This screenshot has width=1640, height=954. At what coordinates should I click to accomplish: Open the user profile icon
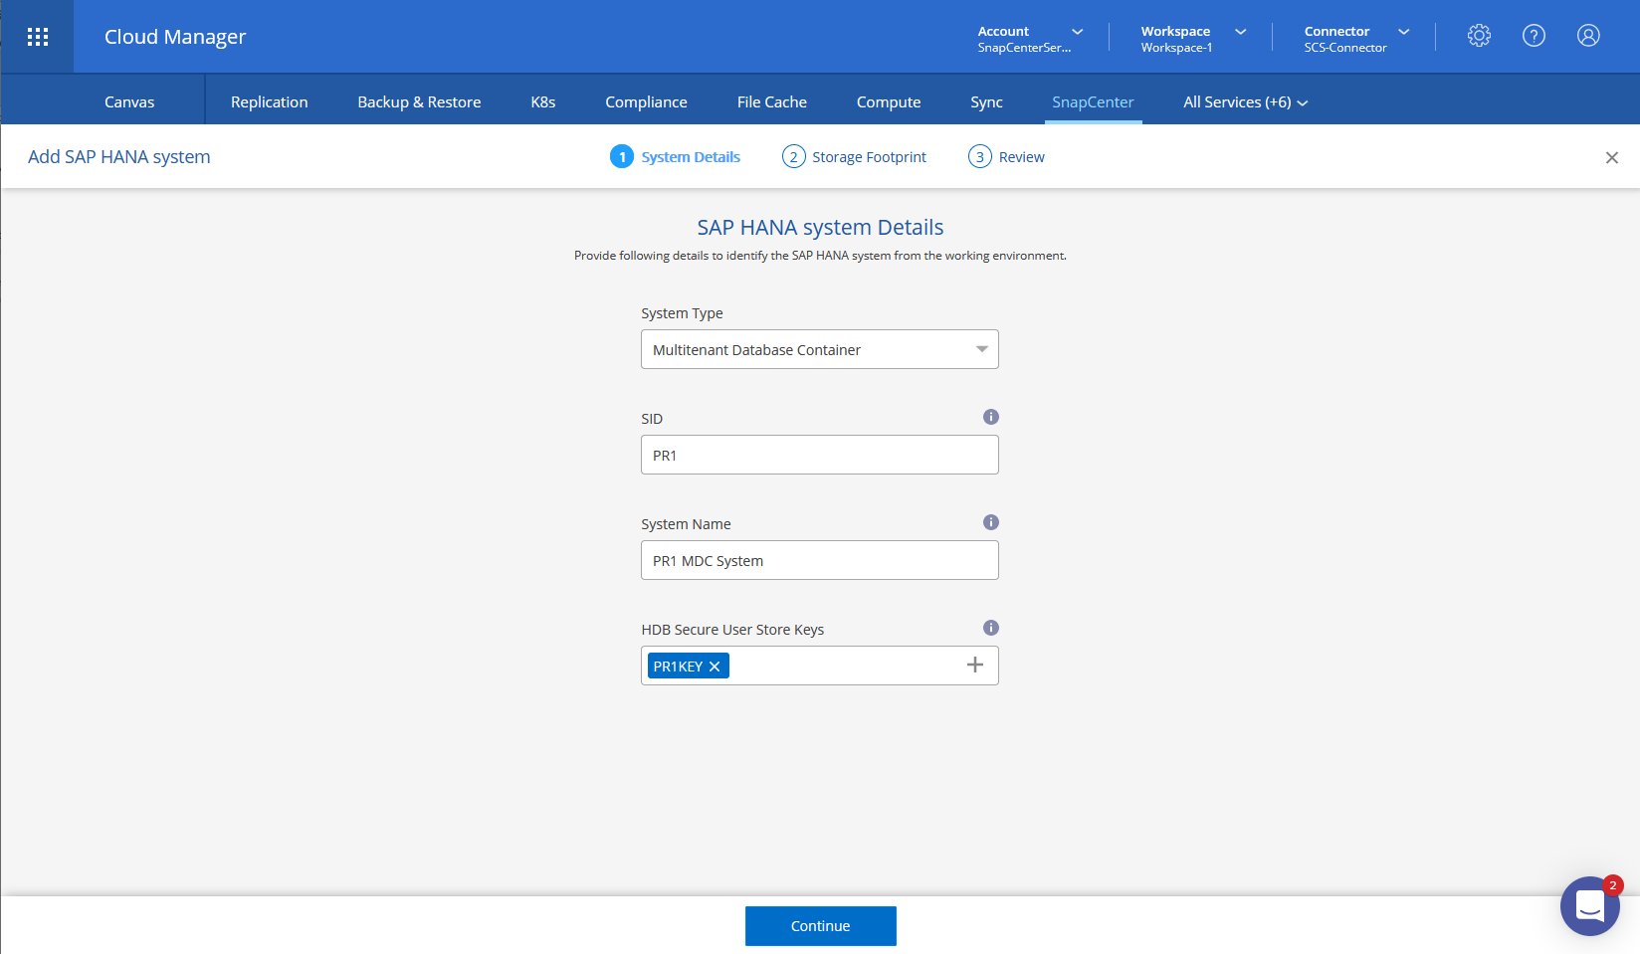coord(1588,36)
